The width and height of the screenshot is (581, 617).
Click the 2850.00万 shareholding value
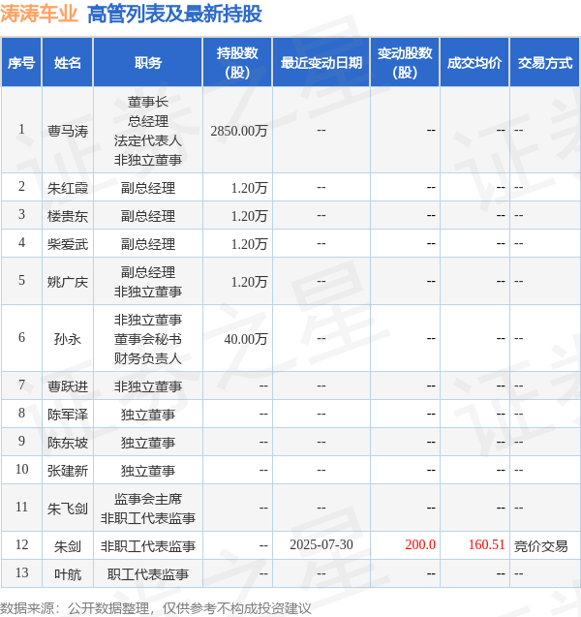pos(239,131)
